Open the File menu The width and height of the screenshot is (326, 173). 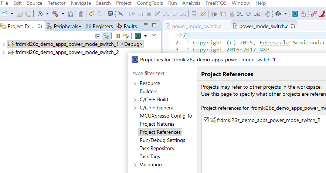pos(4,3)
